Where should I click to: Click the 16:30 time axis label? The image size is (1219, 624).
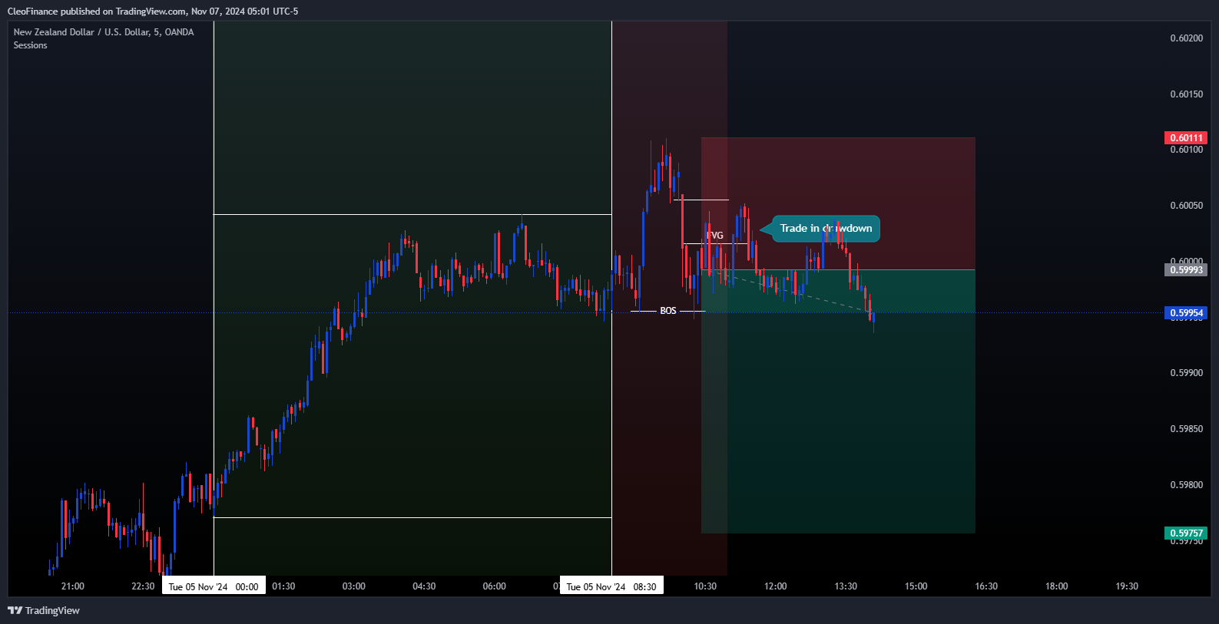986,586
